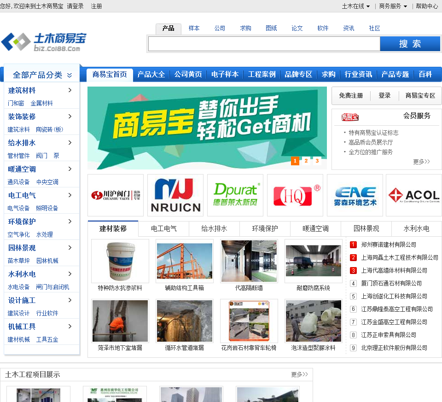
Task: Select the 公司 search tab
Action: coord(220,28)
